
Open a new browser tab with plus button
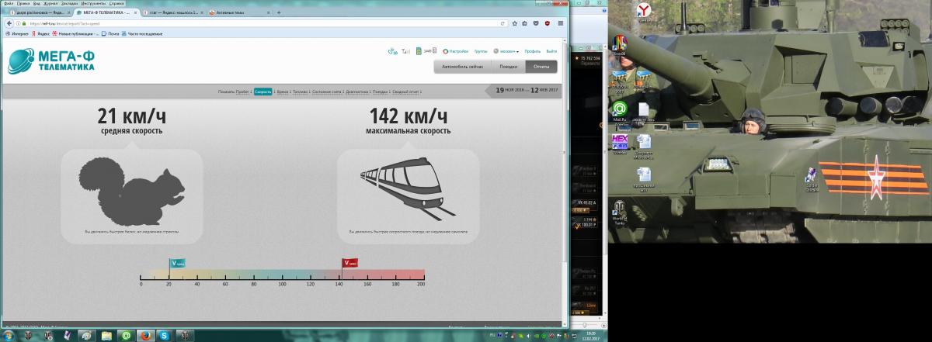pos(279,13)
